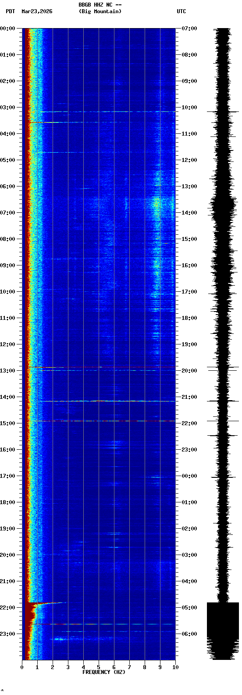
Task: Click UTC axis label "22:00" on right side
Action: (189, 423)
